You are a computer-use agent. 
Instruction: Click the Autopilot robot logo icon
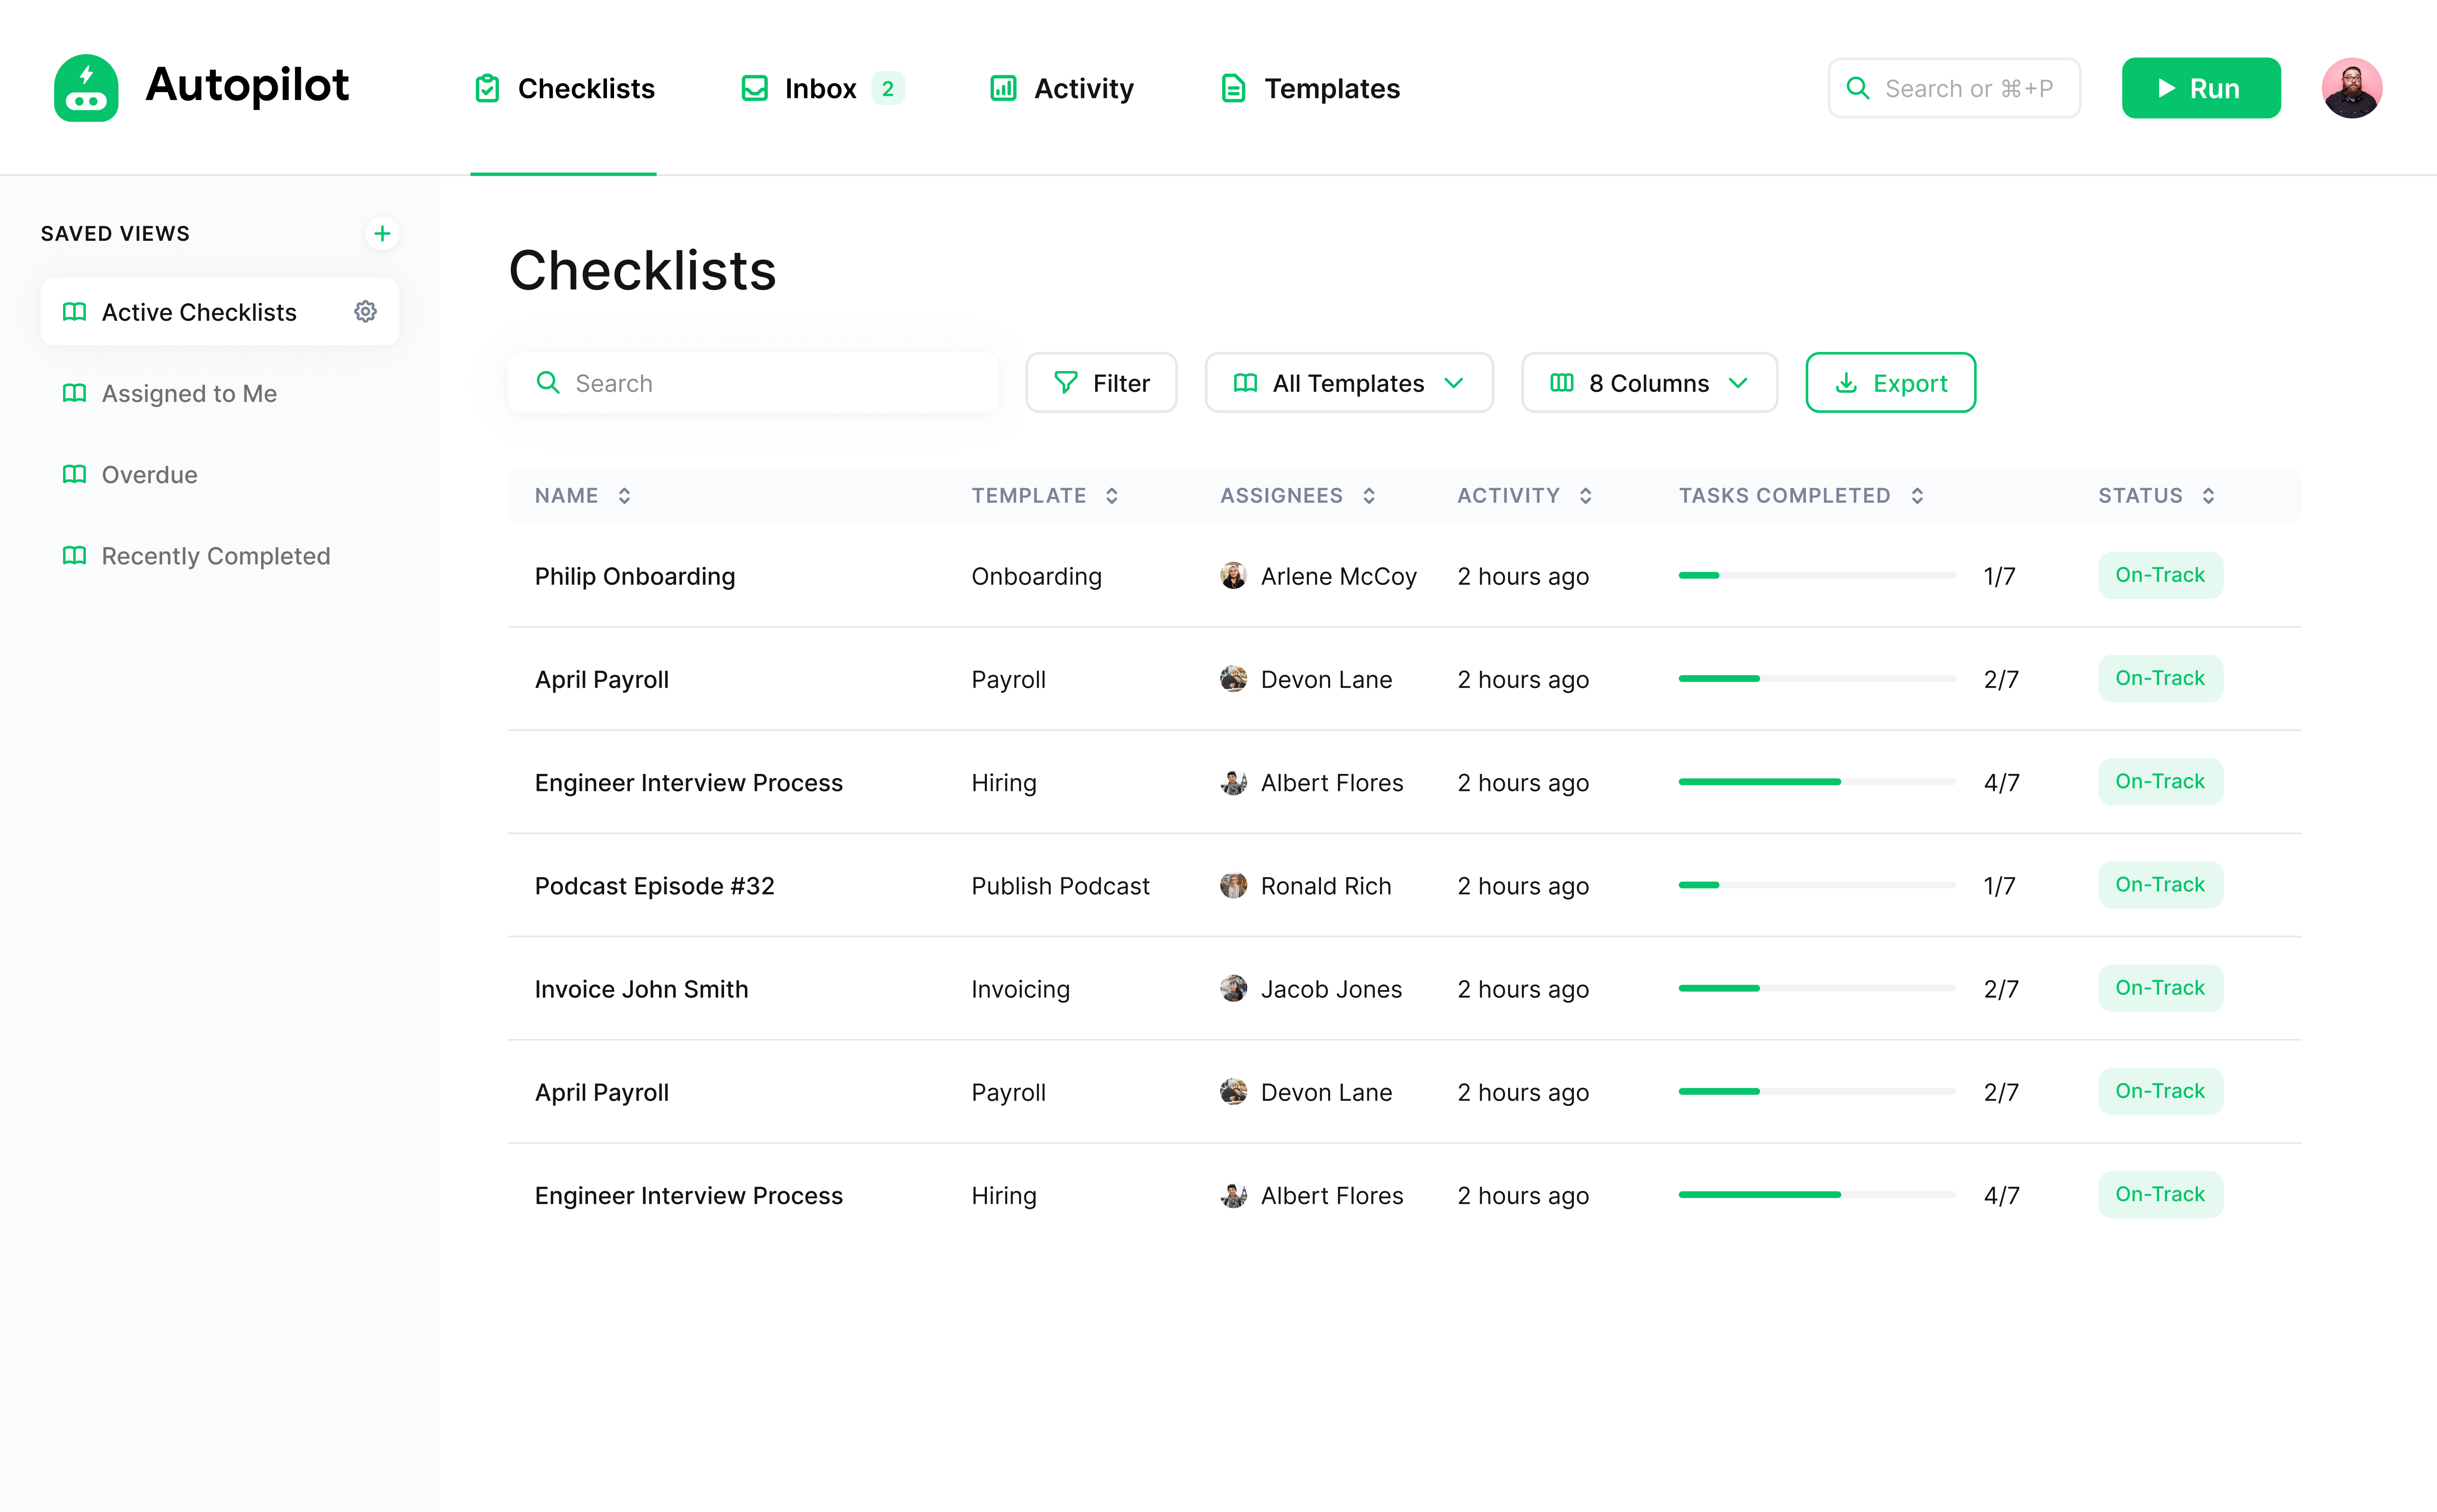tap(86, 88)
